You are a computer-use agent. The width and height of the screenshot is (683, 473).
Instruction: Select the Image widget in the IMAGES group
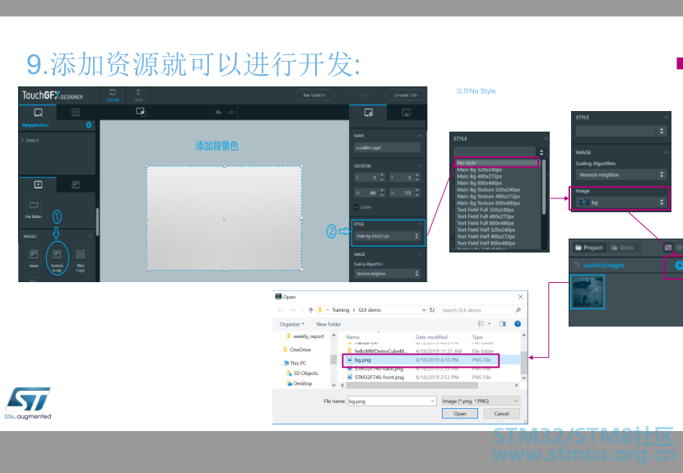point(34,257)
